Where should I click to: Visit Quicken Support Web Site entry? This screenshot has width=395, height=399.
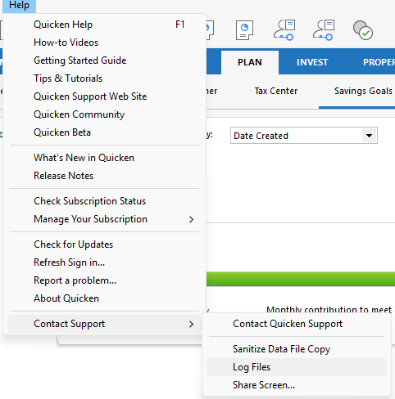pyautogui.click(x=104, y=96)
